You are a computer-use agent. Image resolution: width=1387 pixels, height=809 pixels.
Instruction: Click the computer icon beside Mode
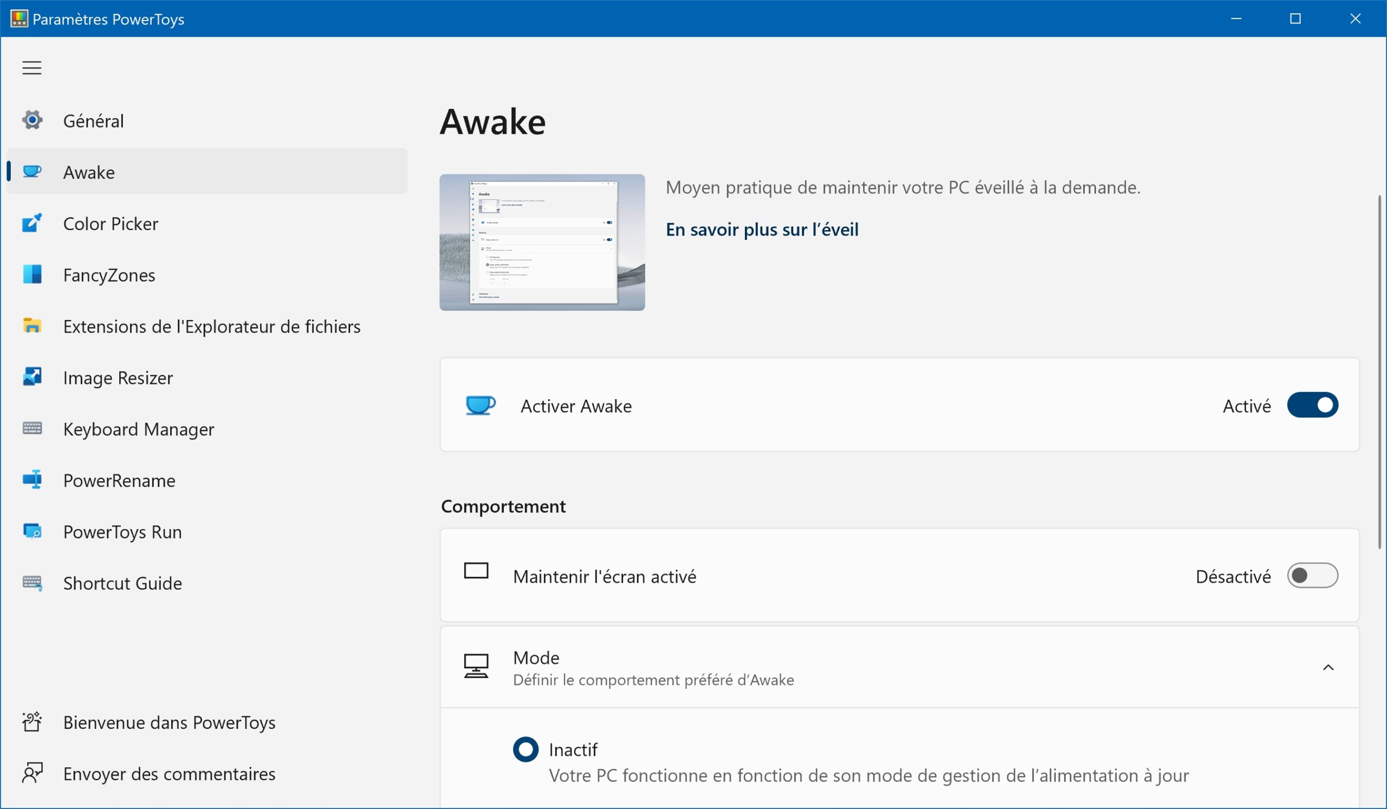click(x=476, y=666)
